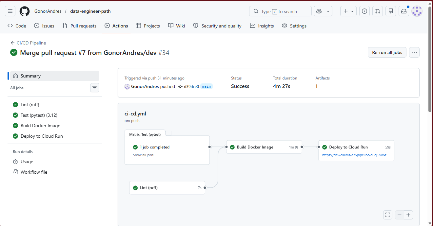Open the Insights tab
433x226 pixels.
point(262,26)
